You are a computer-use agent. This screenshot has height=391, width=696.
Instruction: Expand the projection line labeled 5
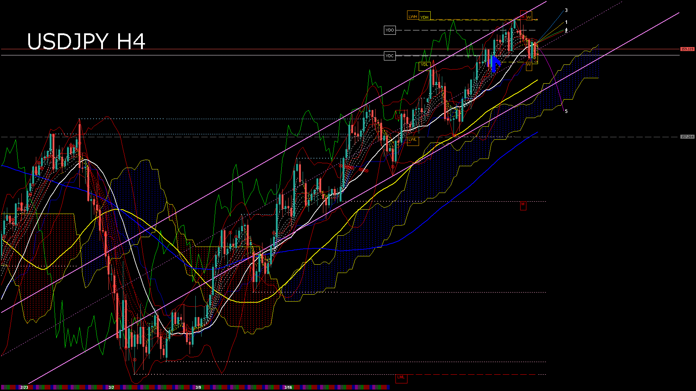coord(566,111)
